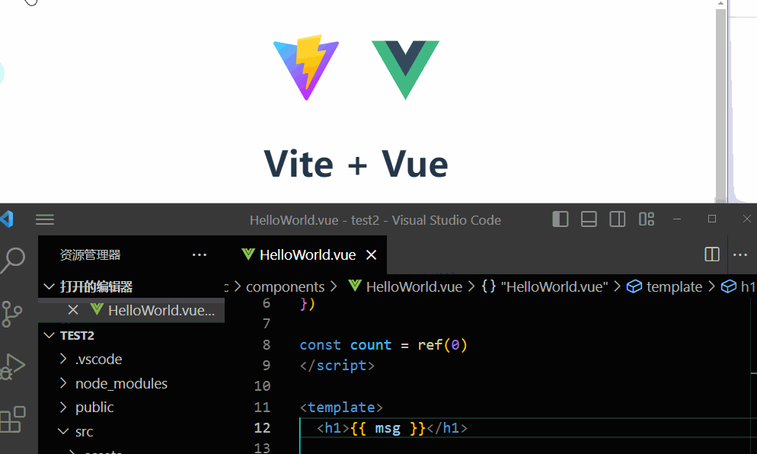The height and width of the screenshot is (454, 757).
Task: Toggle the primary side bar layout
Action: click(x=560, y=219)
